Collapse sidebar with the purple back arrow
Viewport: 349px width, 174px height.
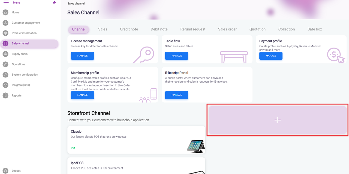[x=54, y=3]
